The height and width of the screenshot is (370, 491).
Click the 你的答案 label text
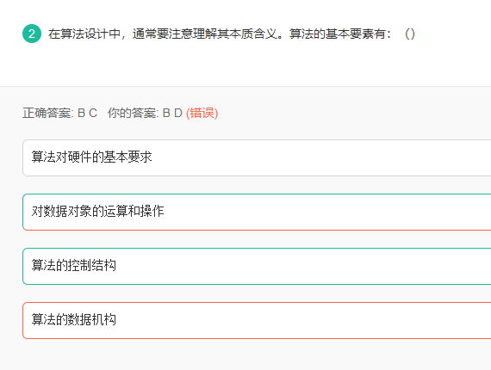(133, 113)
